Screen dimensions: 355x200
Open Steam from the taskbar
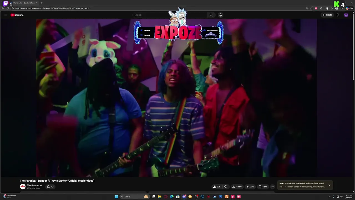click(214, 197)
